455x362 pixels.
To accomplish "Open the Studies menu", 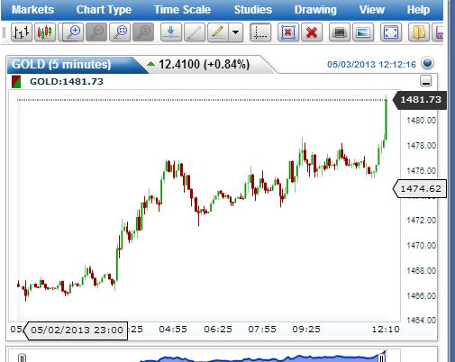I will point(253,10).
